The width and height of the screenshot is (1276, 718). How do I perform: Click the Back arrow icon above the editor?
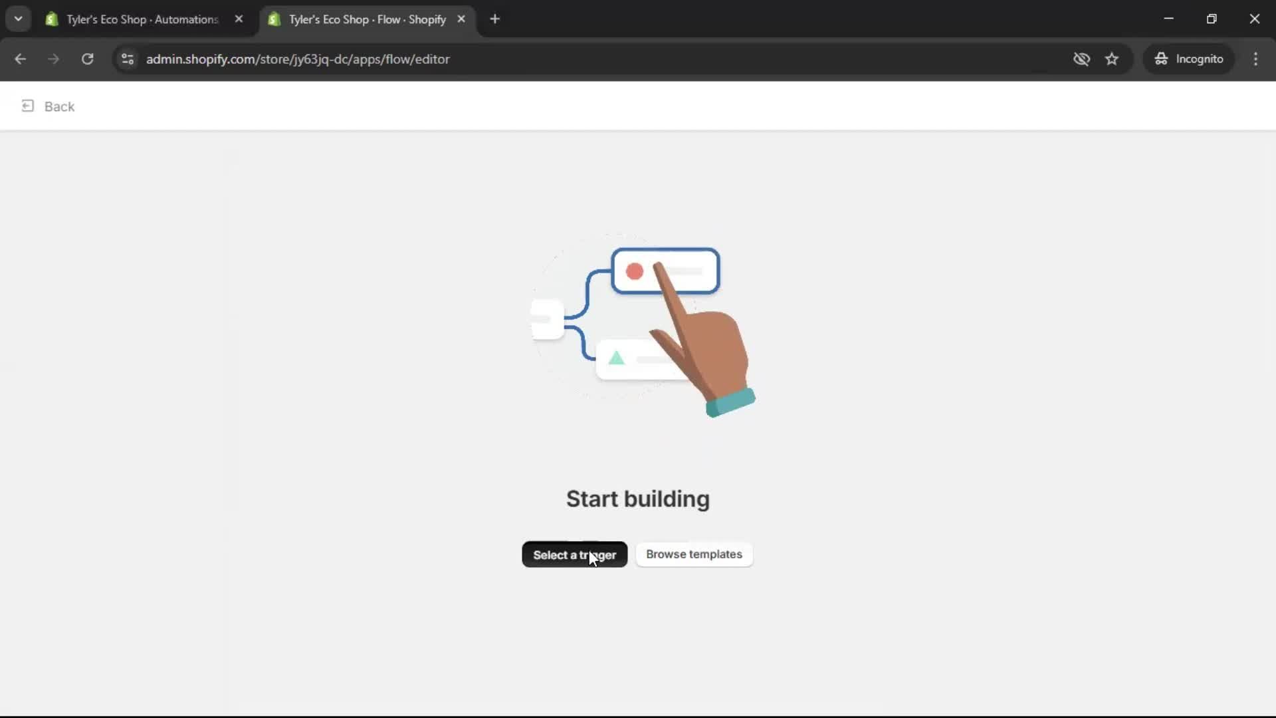click(x=28, y=106)
